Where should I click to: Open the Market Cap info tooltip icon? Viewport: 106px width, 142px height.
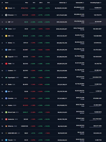click(x=66, y=3)
